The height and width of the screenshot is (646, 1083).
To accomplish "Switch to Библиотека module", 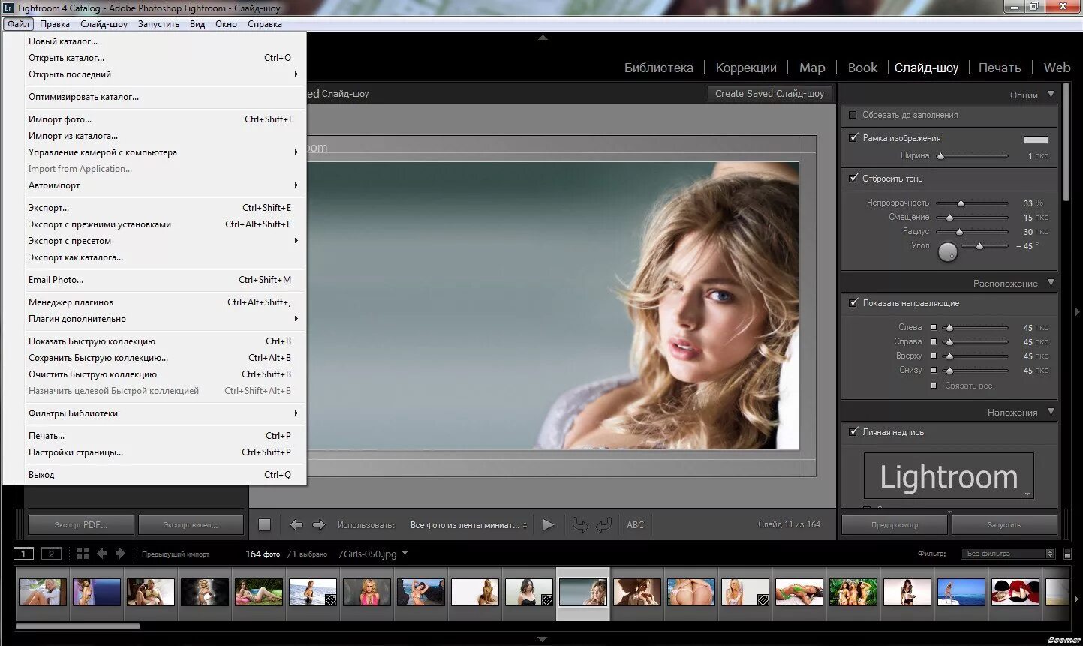I will [x=659, y=68].
